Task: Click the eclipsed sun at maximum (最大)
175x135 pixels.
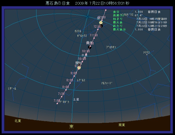Action: tap(90, 47)
